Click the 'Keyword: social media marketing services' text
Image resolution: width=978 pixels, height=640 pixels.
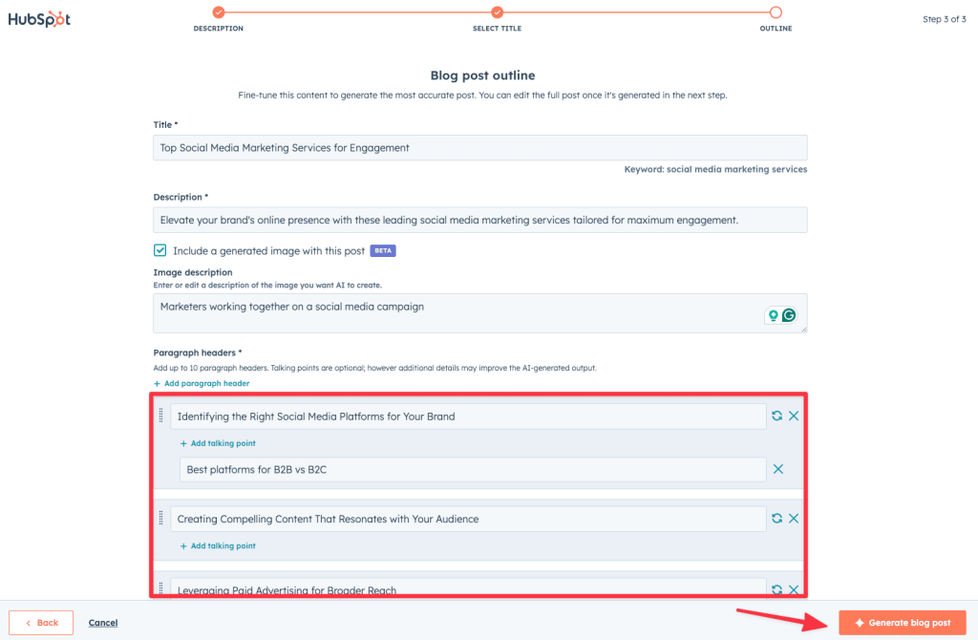(x=715, y=169)
